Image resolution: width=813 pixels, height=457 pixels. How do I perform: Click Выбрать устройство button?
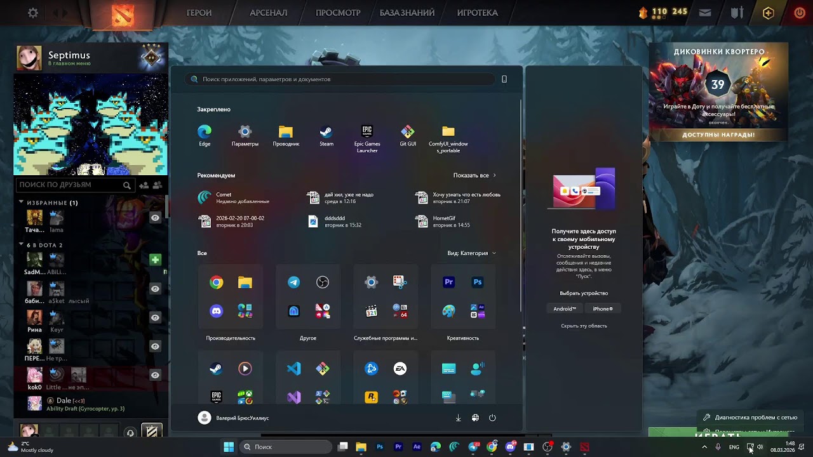pos(584,293)
